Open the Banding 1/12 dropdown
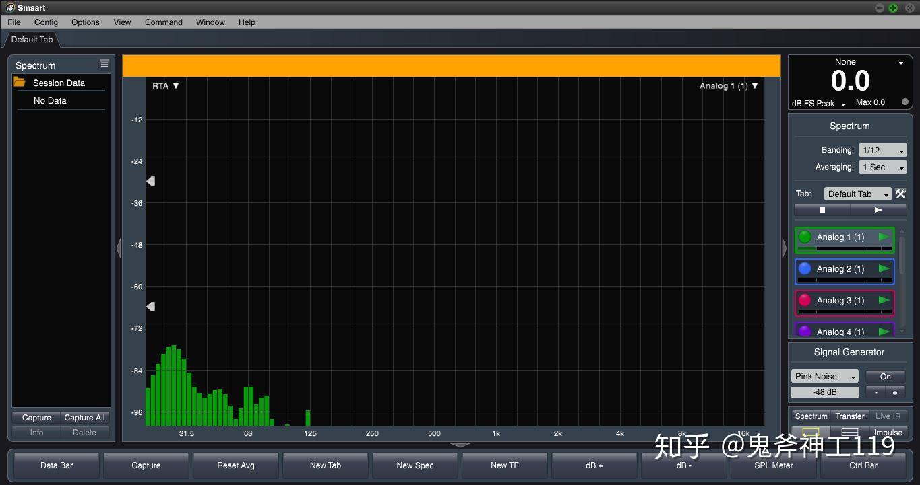Screen dimensions: 920x485 coord(882,151)
